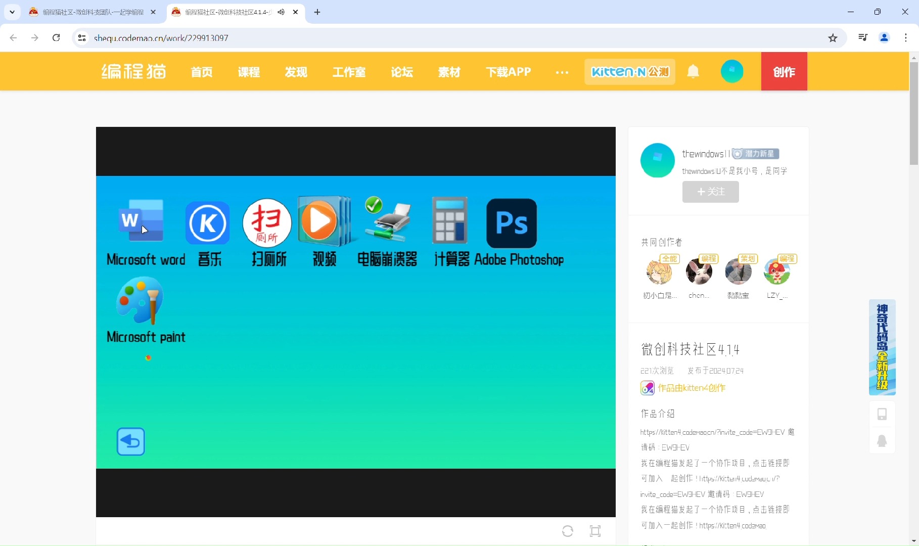Open co-creator 初小白是 avatar

click(x=659, y=271)
